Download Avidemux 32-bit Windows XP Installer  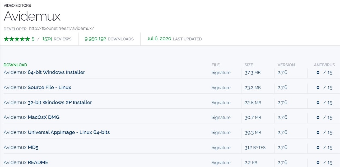click(x=48, y=103)
